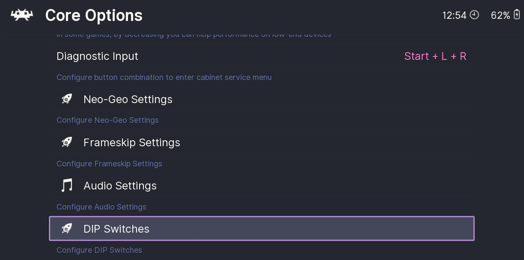Viewport: 524px width, 260px height.
Task: Click the Core Options title
Action: coord(94,15)
